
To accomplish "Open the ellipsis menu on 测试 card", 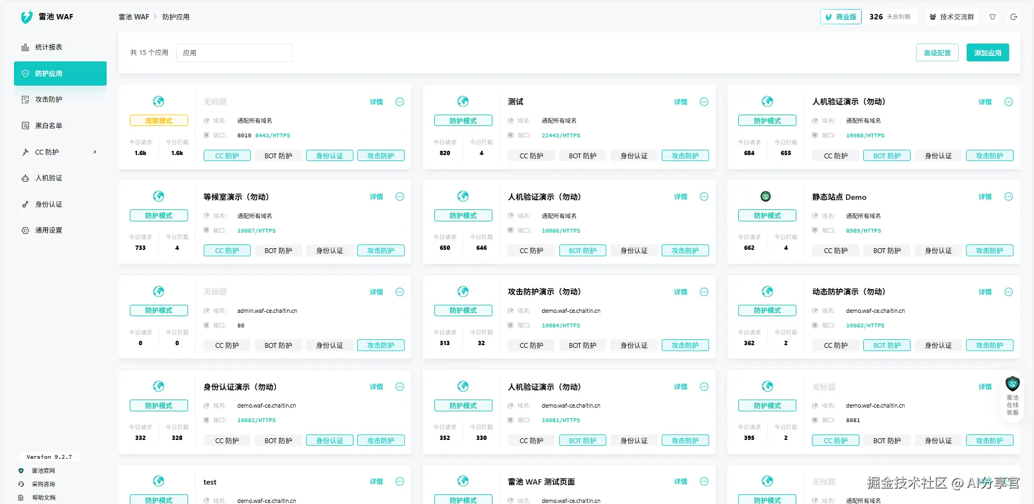I will click(x=704, y=102).
